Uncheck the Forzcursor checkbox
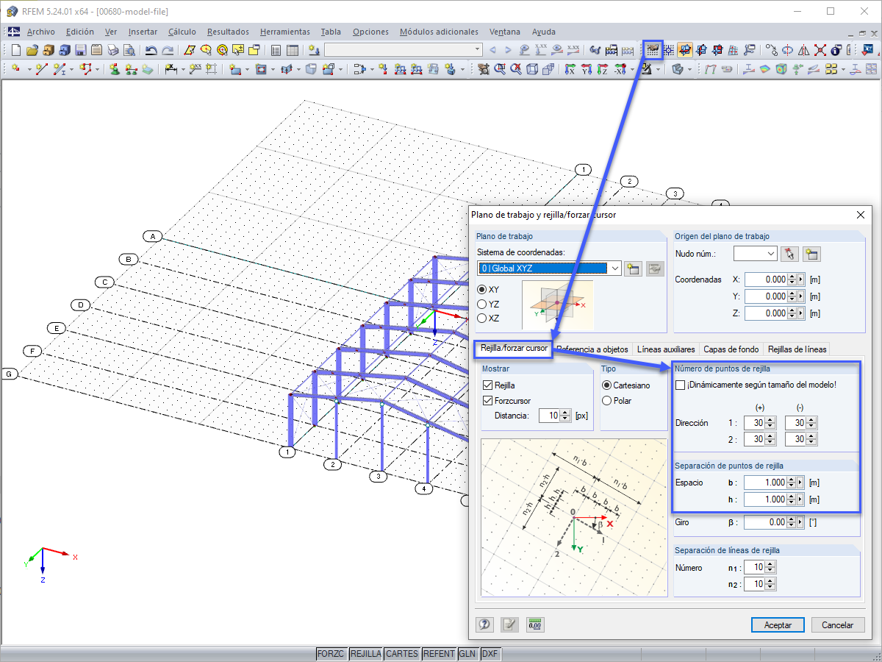882x662 pixels. 488,401
